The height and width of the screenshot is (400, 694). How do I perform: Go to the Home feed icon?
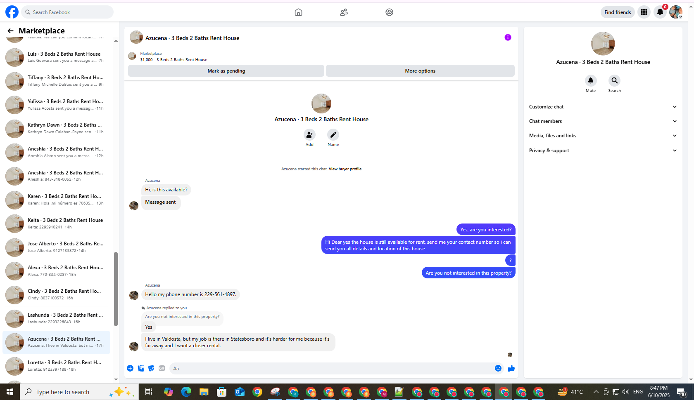[x=298, y=12]
